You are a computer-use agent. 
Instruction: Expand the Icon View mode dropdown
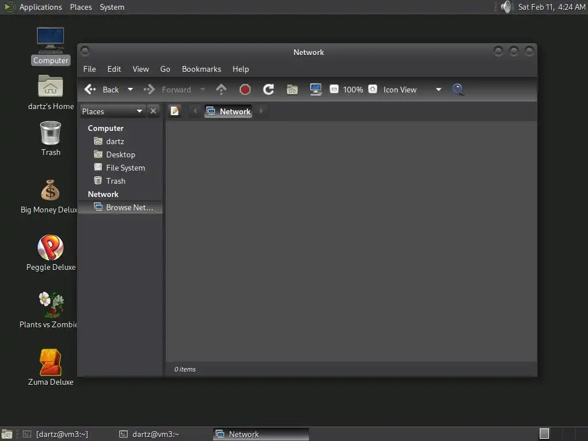[438, 90]
